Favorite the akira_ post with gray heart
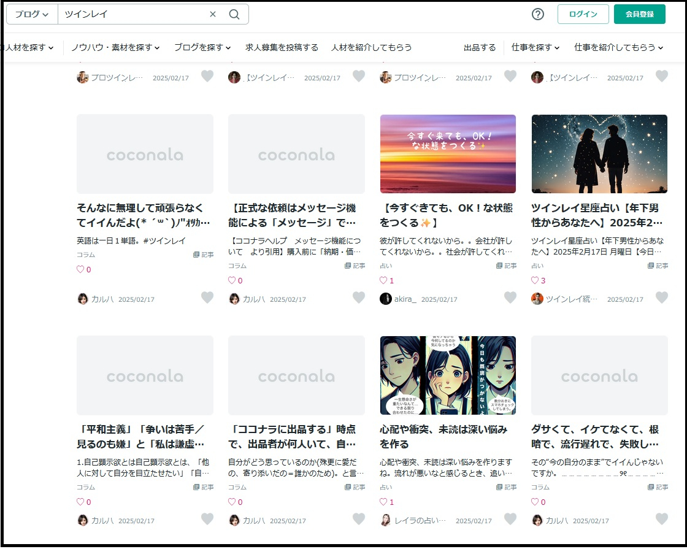687x549 pixels. (x=510, y=298)
